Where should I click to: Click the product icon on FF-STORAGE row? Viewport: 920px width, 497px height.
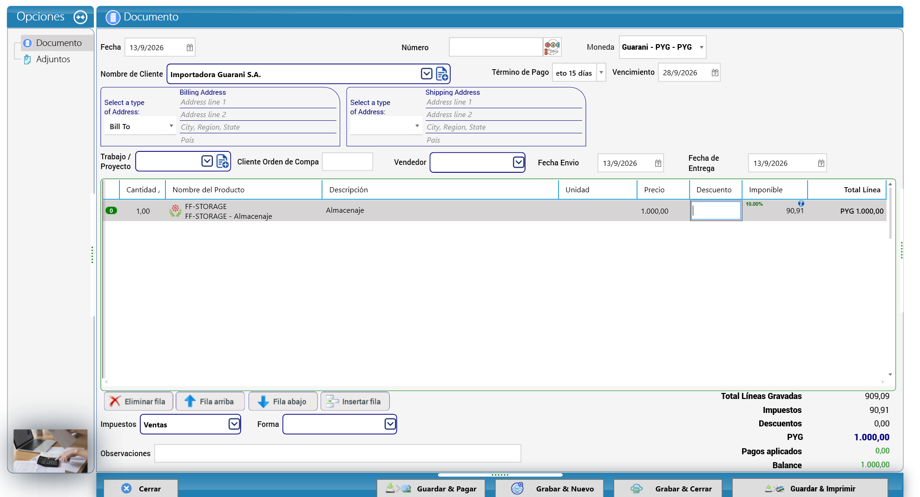click(x=175, y=210)
